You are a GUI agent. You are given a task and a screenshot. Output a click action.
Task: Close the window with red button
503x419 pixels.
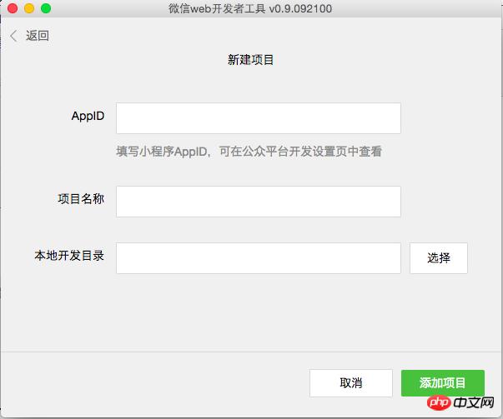point(12,8)
